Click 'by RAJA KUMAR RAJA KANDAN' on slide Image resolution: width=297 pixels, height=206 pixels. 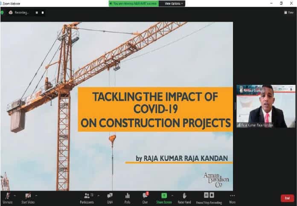point(182,158)
